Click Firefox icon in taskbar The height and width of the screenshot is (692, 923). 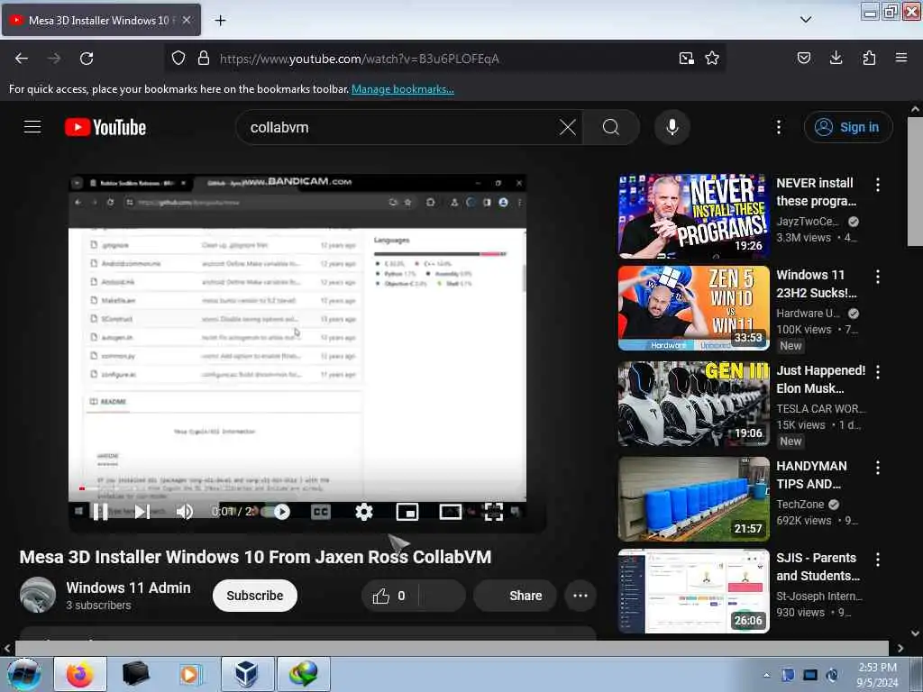click(80, 674)
